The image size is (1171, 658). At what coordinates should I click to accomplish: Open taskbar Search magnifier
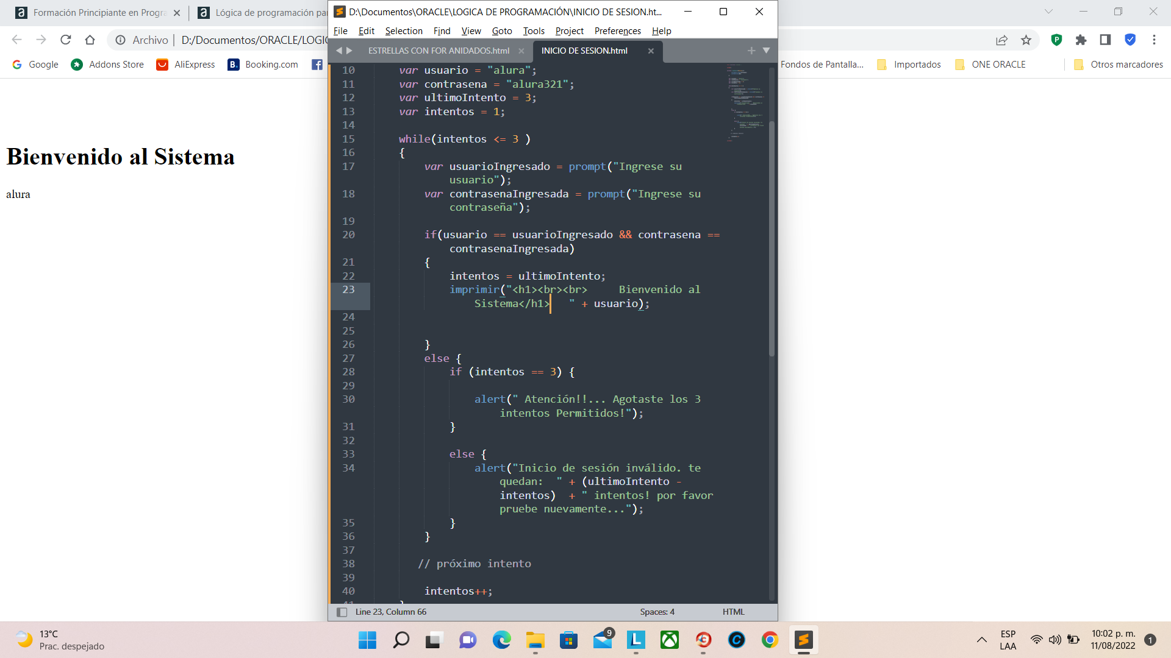(401, 640)
